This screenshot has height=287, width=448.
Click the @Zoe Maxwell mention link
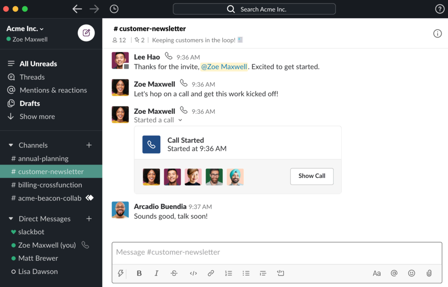click(x=224, y=67)
